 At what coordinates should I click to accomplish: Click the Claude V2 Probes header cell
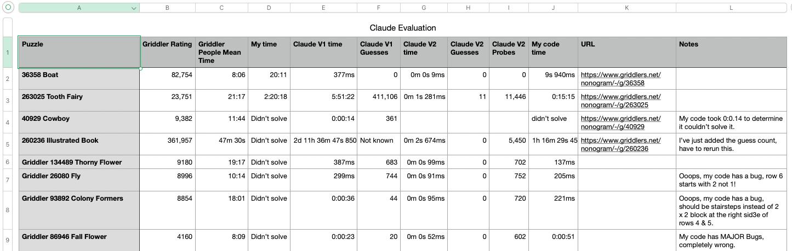pyautogui.click(x=508, y=48)
